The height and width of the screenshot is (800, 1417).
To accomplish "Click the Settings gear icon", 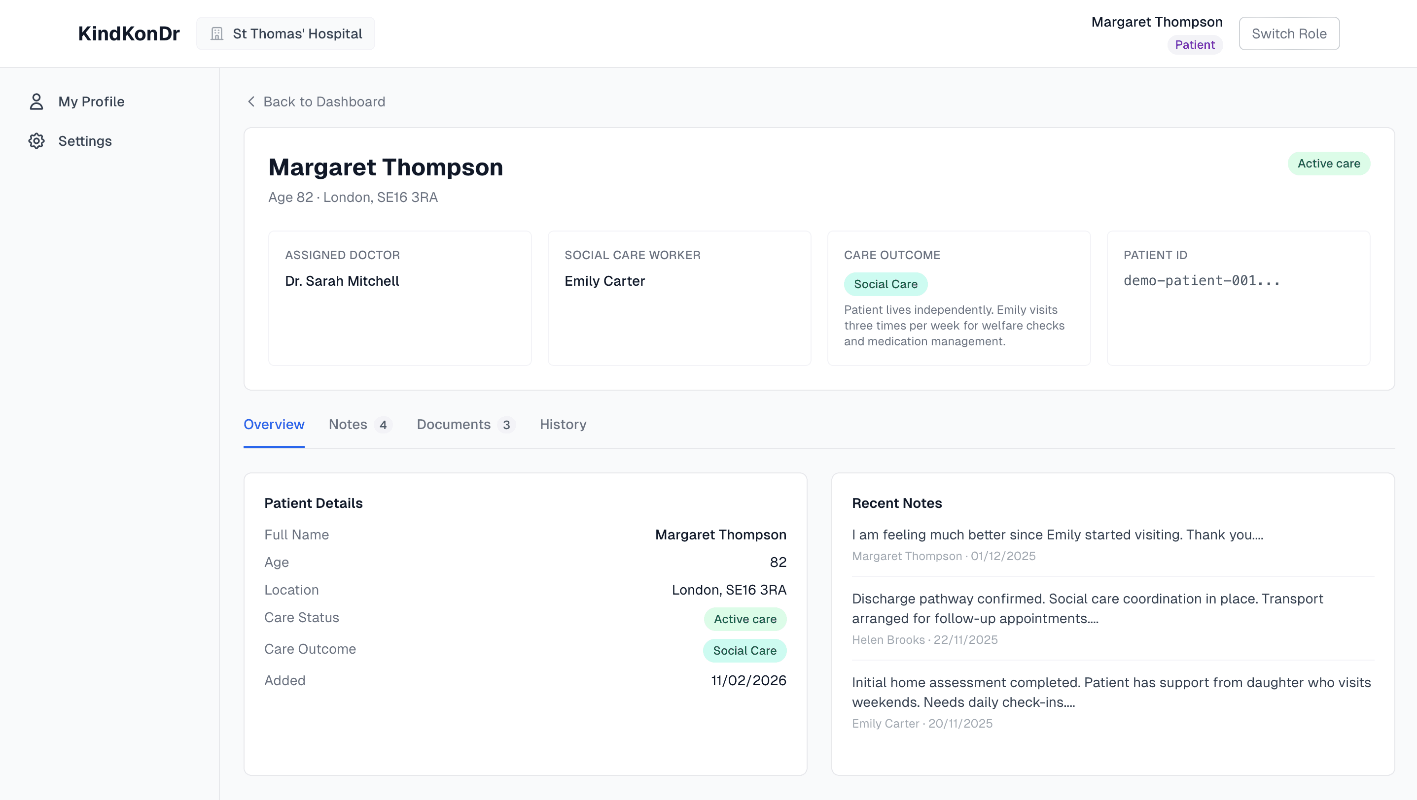I will (x=36, y=141).
